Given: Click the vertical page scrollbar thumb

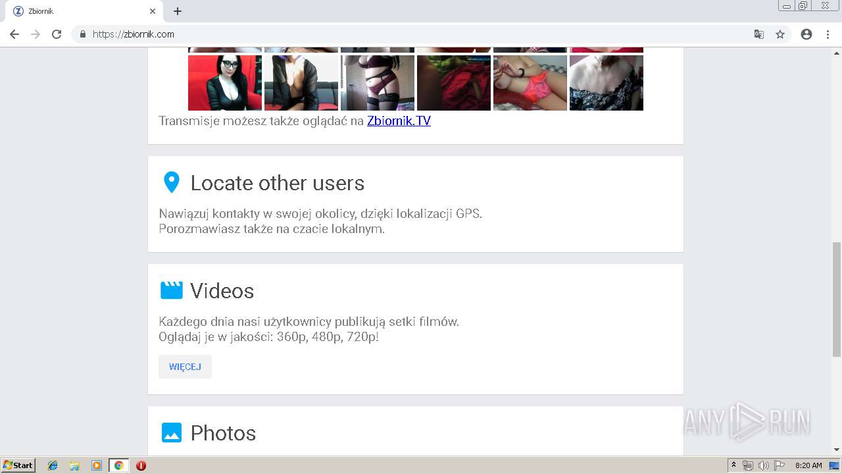Looking at the screenshot, I should 837,300.
